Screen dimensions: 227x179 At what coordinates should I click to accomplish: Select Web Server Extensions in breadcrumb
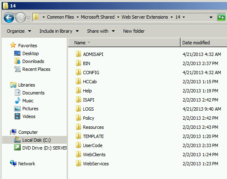pos(145,17)
